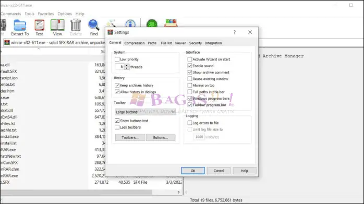Click the SFX toolbar icon with books
364x204 pixels.
(x=171, y=23)
